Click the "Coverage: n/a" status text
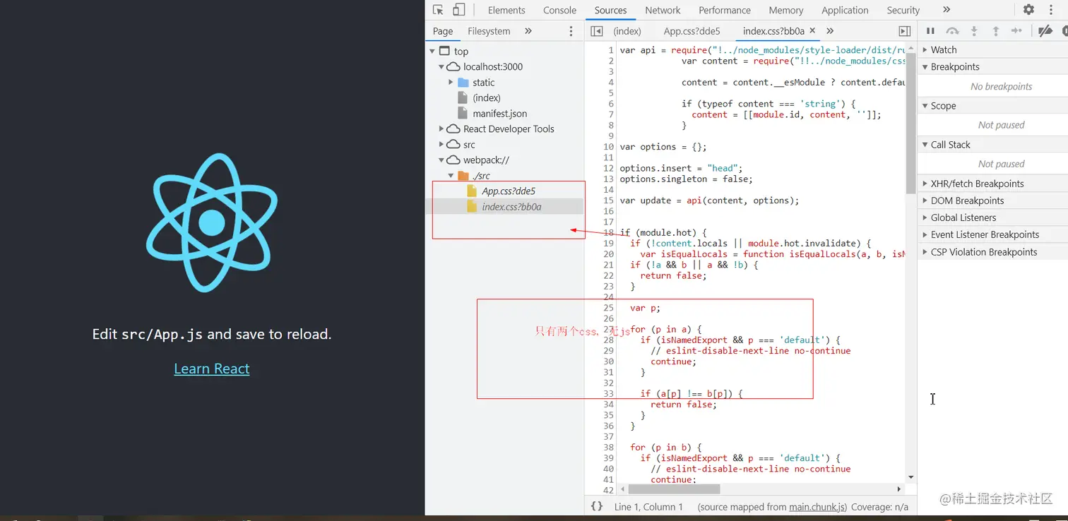 pos(880,507)
